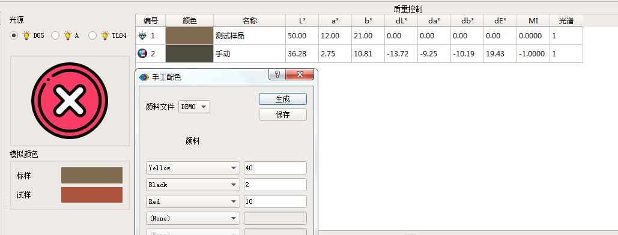The width and height of the screenshot is (618, 235).
Task: Click the 保存 button
Action: [x=283, y=115]
